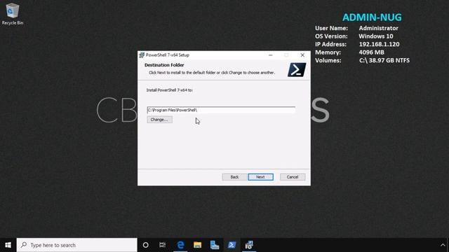Click the installer icon in title bar
Viewport: 449px width, 252px height.
coord(142,55)
